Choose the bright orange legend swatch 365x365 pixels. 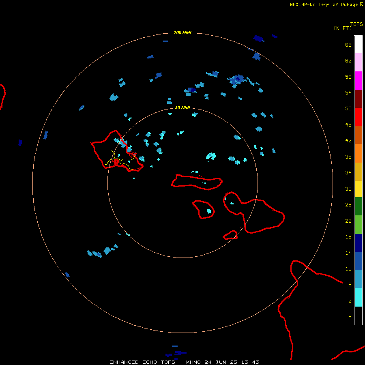(358, 153)
